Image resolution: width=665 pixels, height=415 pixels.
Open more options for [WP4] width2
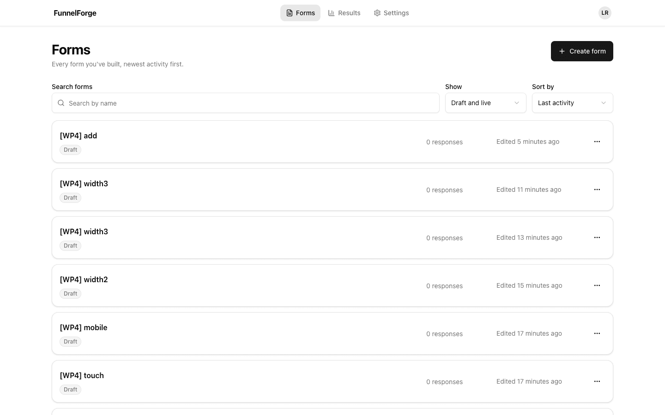point(597,285)
